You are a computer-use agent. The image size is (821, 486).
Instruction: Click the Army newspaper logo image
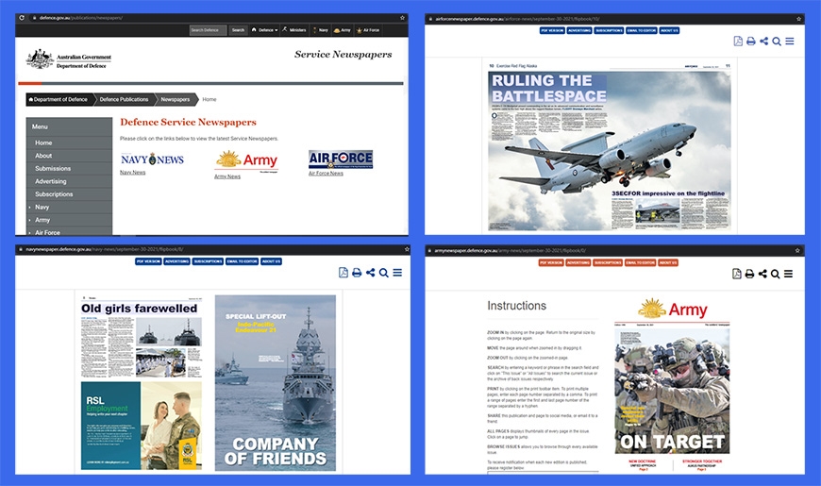click(246, 159)
